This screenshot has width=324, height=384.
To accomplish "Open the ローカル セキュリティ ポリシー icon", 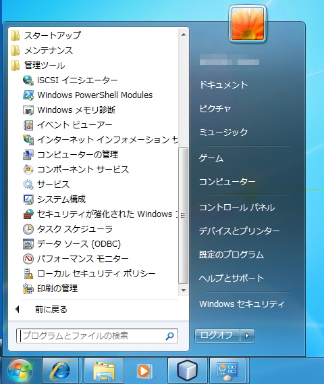I will click(x=28, y=274).
